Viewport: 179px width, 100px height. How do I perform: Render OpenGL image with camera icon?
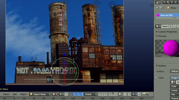tap(143, 94)
